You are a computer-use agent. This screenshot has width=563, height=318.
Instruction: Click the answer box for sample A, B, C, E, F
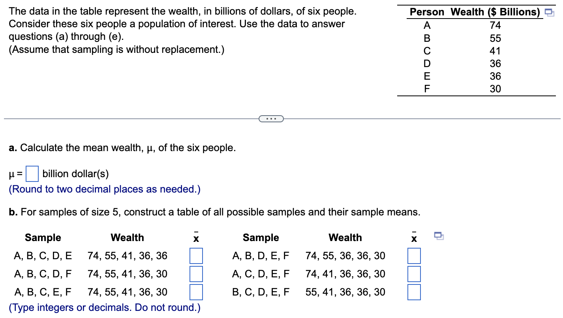coord(196,292)
